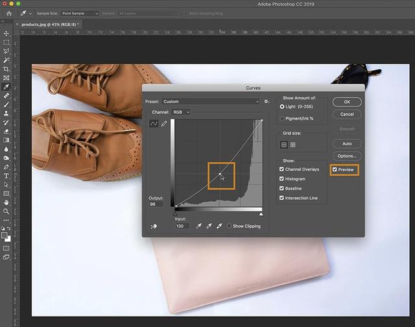Select the detailed grid size icon
Viewport: 415px width, 327px height.
[293, 145]
